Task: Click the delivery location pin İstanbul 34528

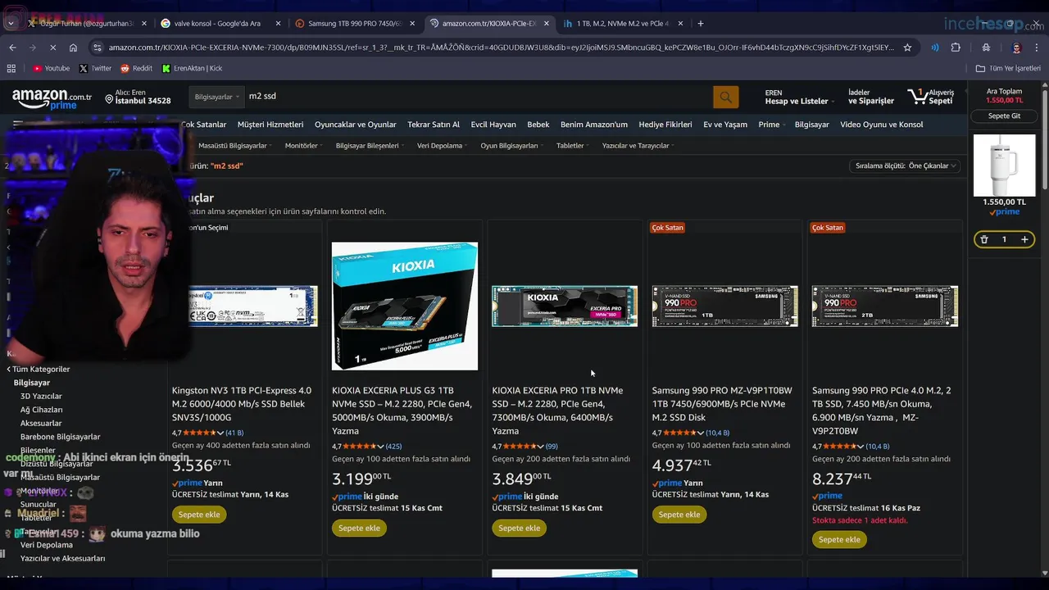Action: click(138, 97)
